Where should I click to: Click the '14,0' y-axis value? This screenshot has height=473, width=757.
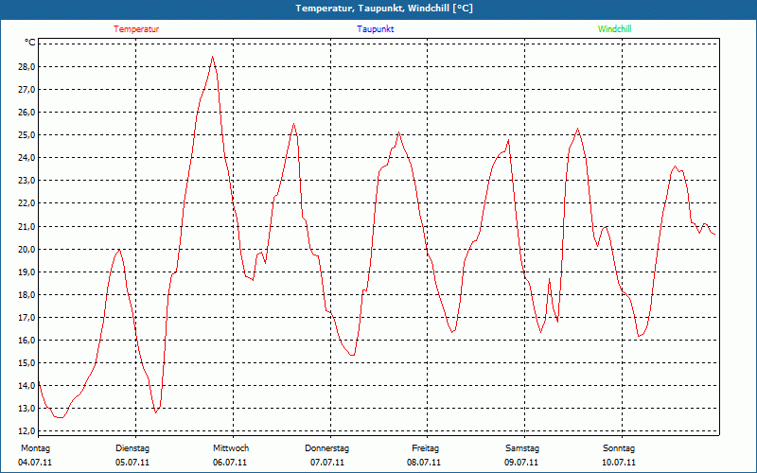27,386
